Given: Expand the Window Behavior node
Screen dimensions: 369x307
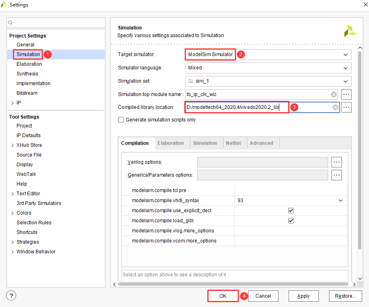Looking at the screenshot, I should 13,252.
